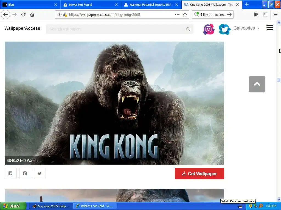
Task: Share wallpaper on Facebook
Action: tap(11, 173)
